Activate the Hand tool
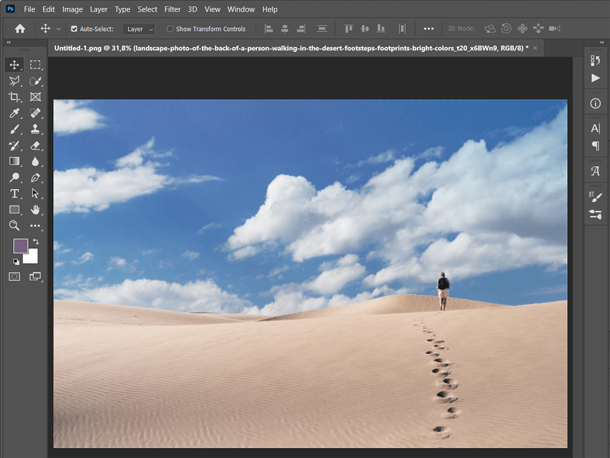 35,210
